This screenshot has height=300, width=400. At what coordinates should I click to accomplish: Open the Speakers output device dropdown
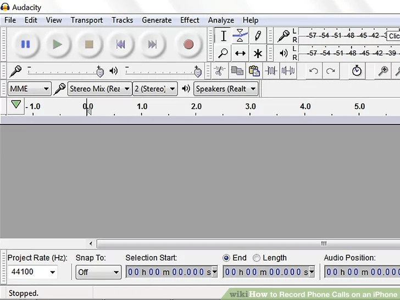(x=226, y=89)
